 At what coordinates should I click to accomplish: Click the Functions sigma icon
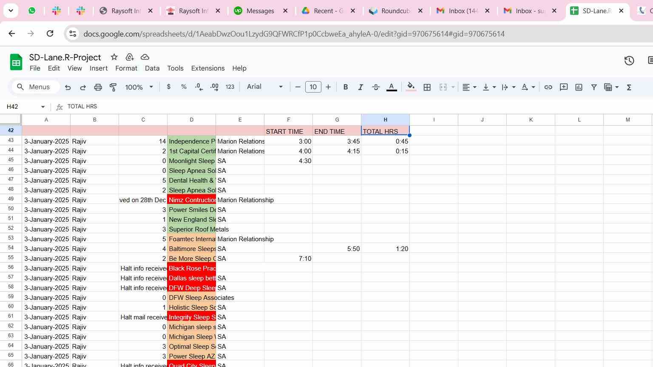click(629, 87)
